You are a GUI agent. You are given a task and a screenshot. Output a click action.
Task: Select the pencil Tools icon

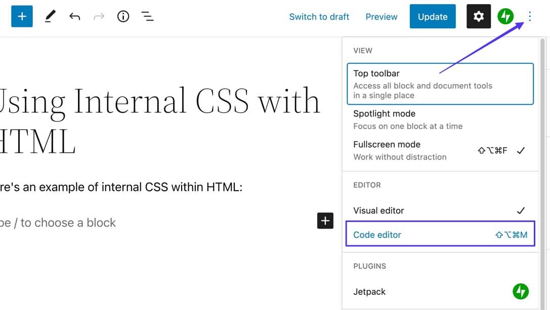point(50,17)
